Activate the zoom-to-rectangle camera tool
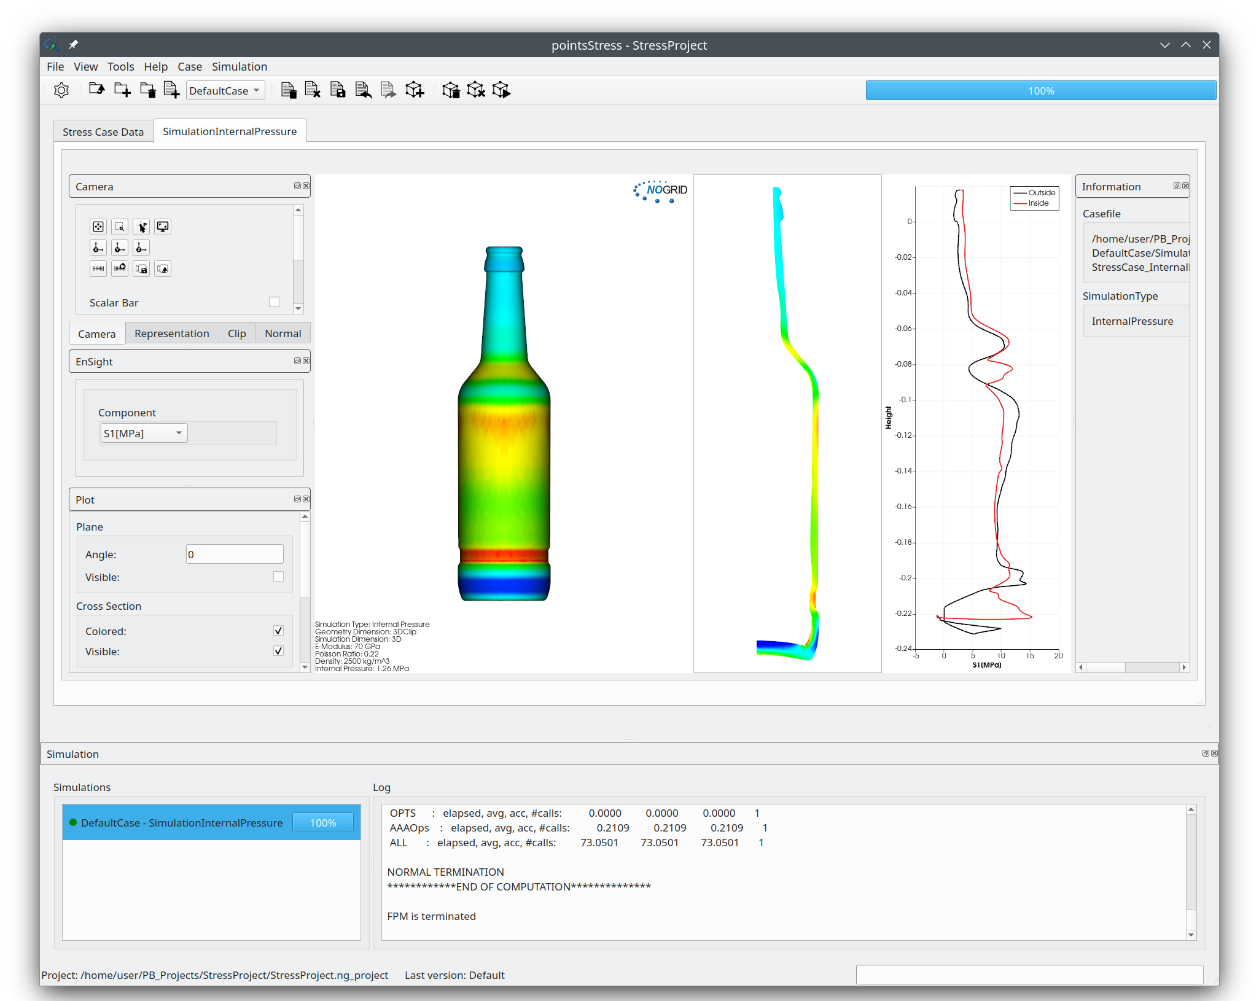 coord(119,227)
